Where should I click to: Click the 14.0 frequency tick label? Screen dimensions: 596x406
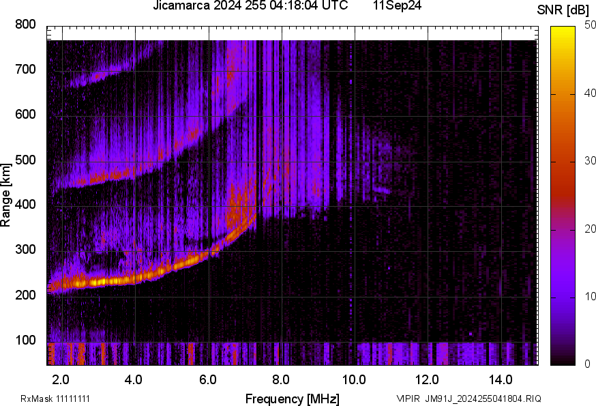[x=501, y=379]
